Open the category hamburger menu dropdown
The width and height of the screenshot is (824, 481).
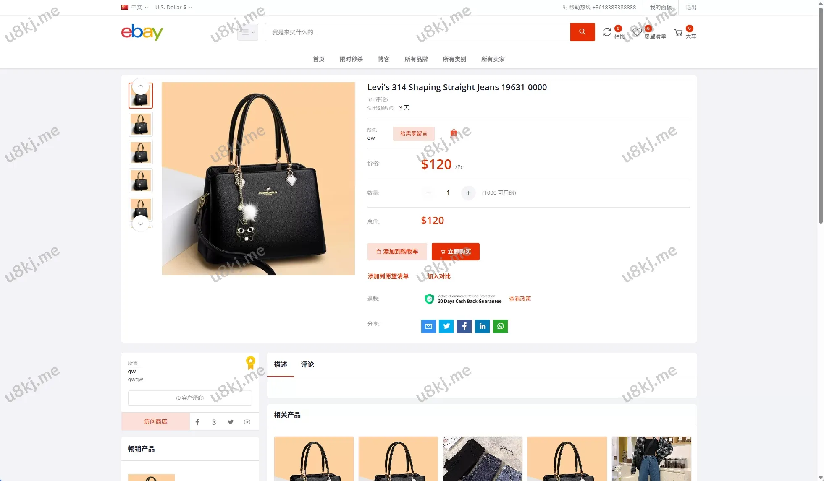(x=248, y=32)
